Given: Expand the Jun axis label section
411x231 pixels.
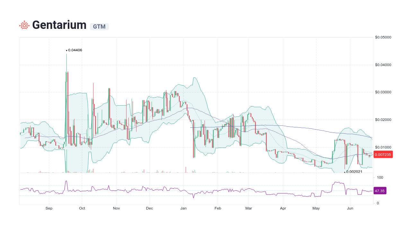Looking at the screenshot, I should click(x=350, y=208).
